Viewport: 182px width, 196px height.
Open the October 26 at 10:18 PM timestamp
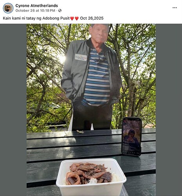[x=35, y=11]
